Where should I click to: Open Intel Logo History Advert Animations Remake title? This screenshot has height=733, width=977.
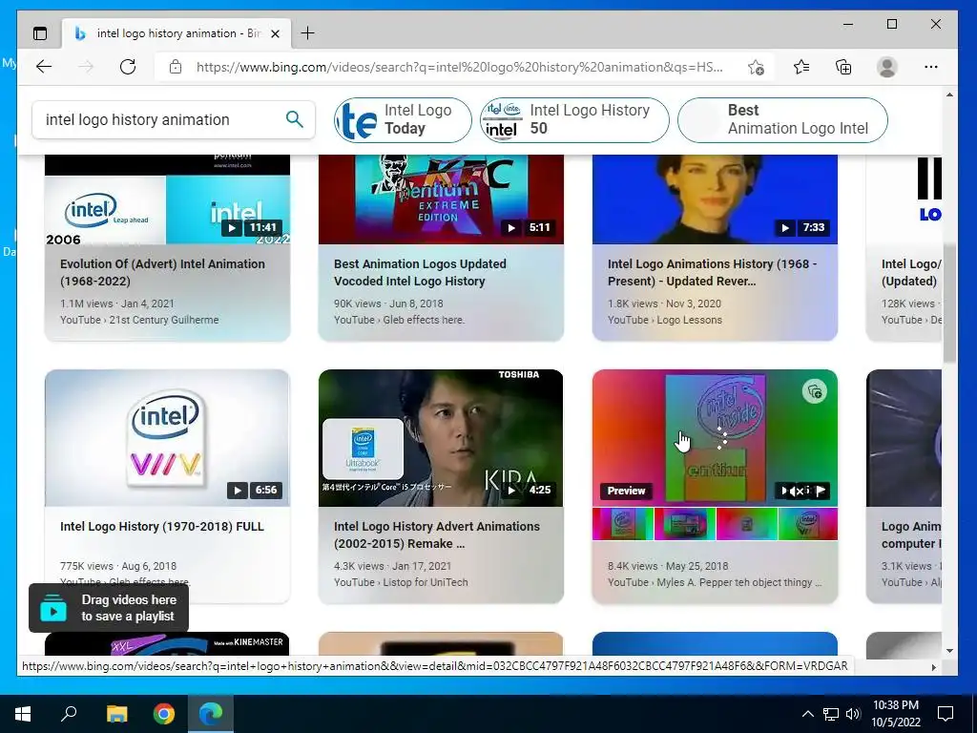(437, 534)
